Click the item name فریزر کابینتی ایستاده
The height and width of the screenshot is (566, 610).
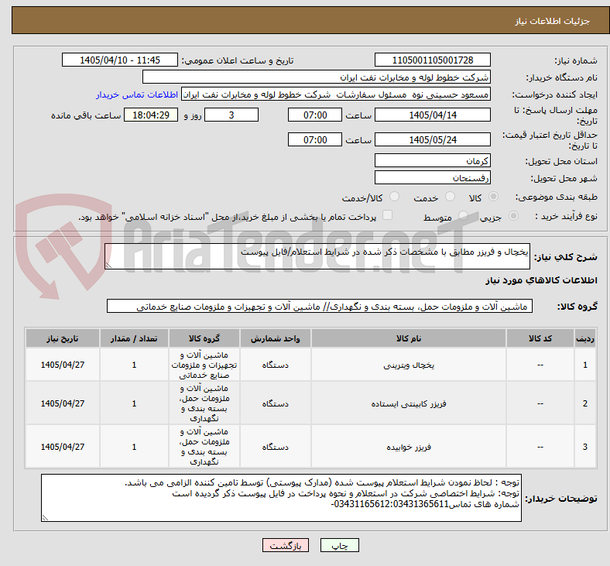(409, 403)
